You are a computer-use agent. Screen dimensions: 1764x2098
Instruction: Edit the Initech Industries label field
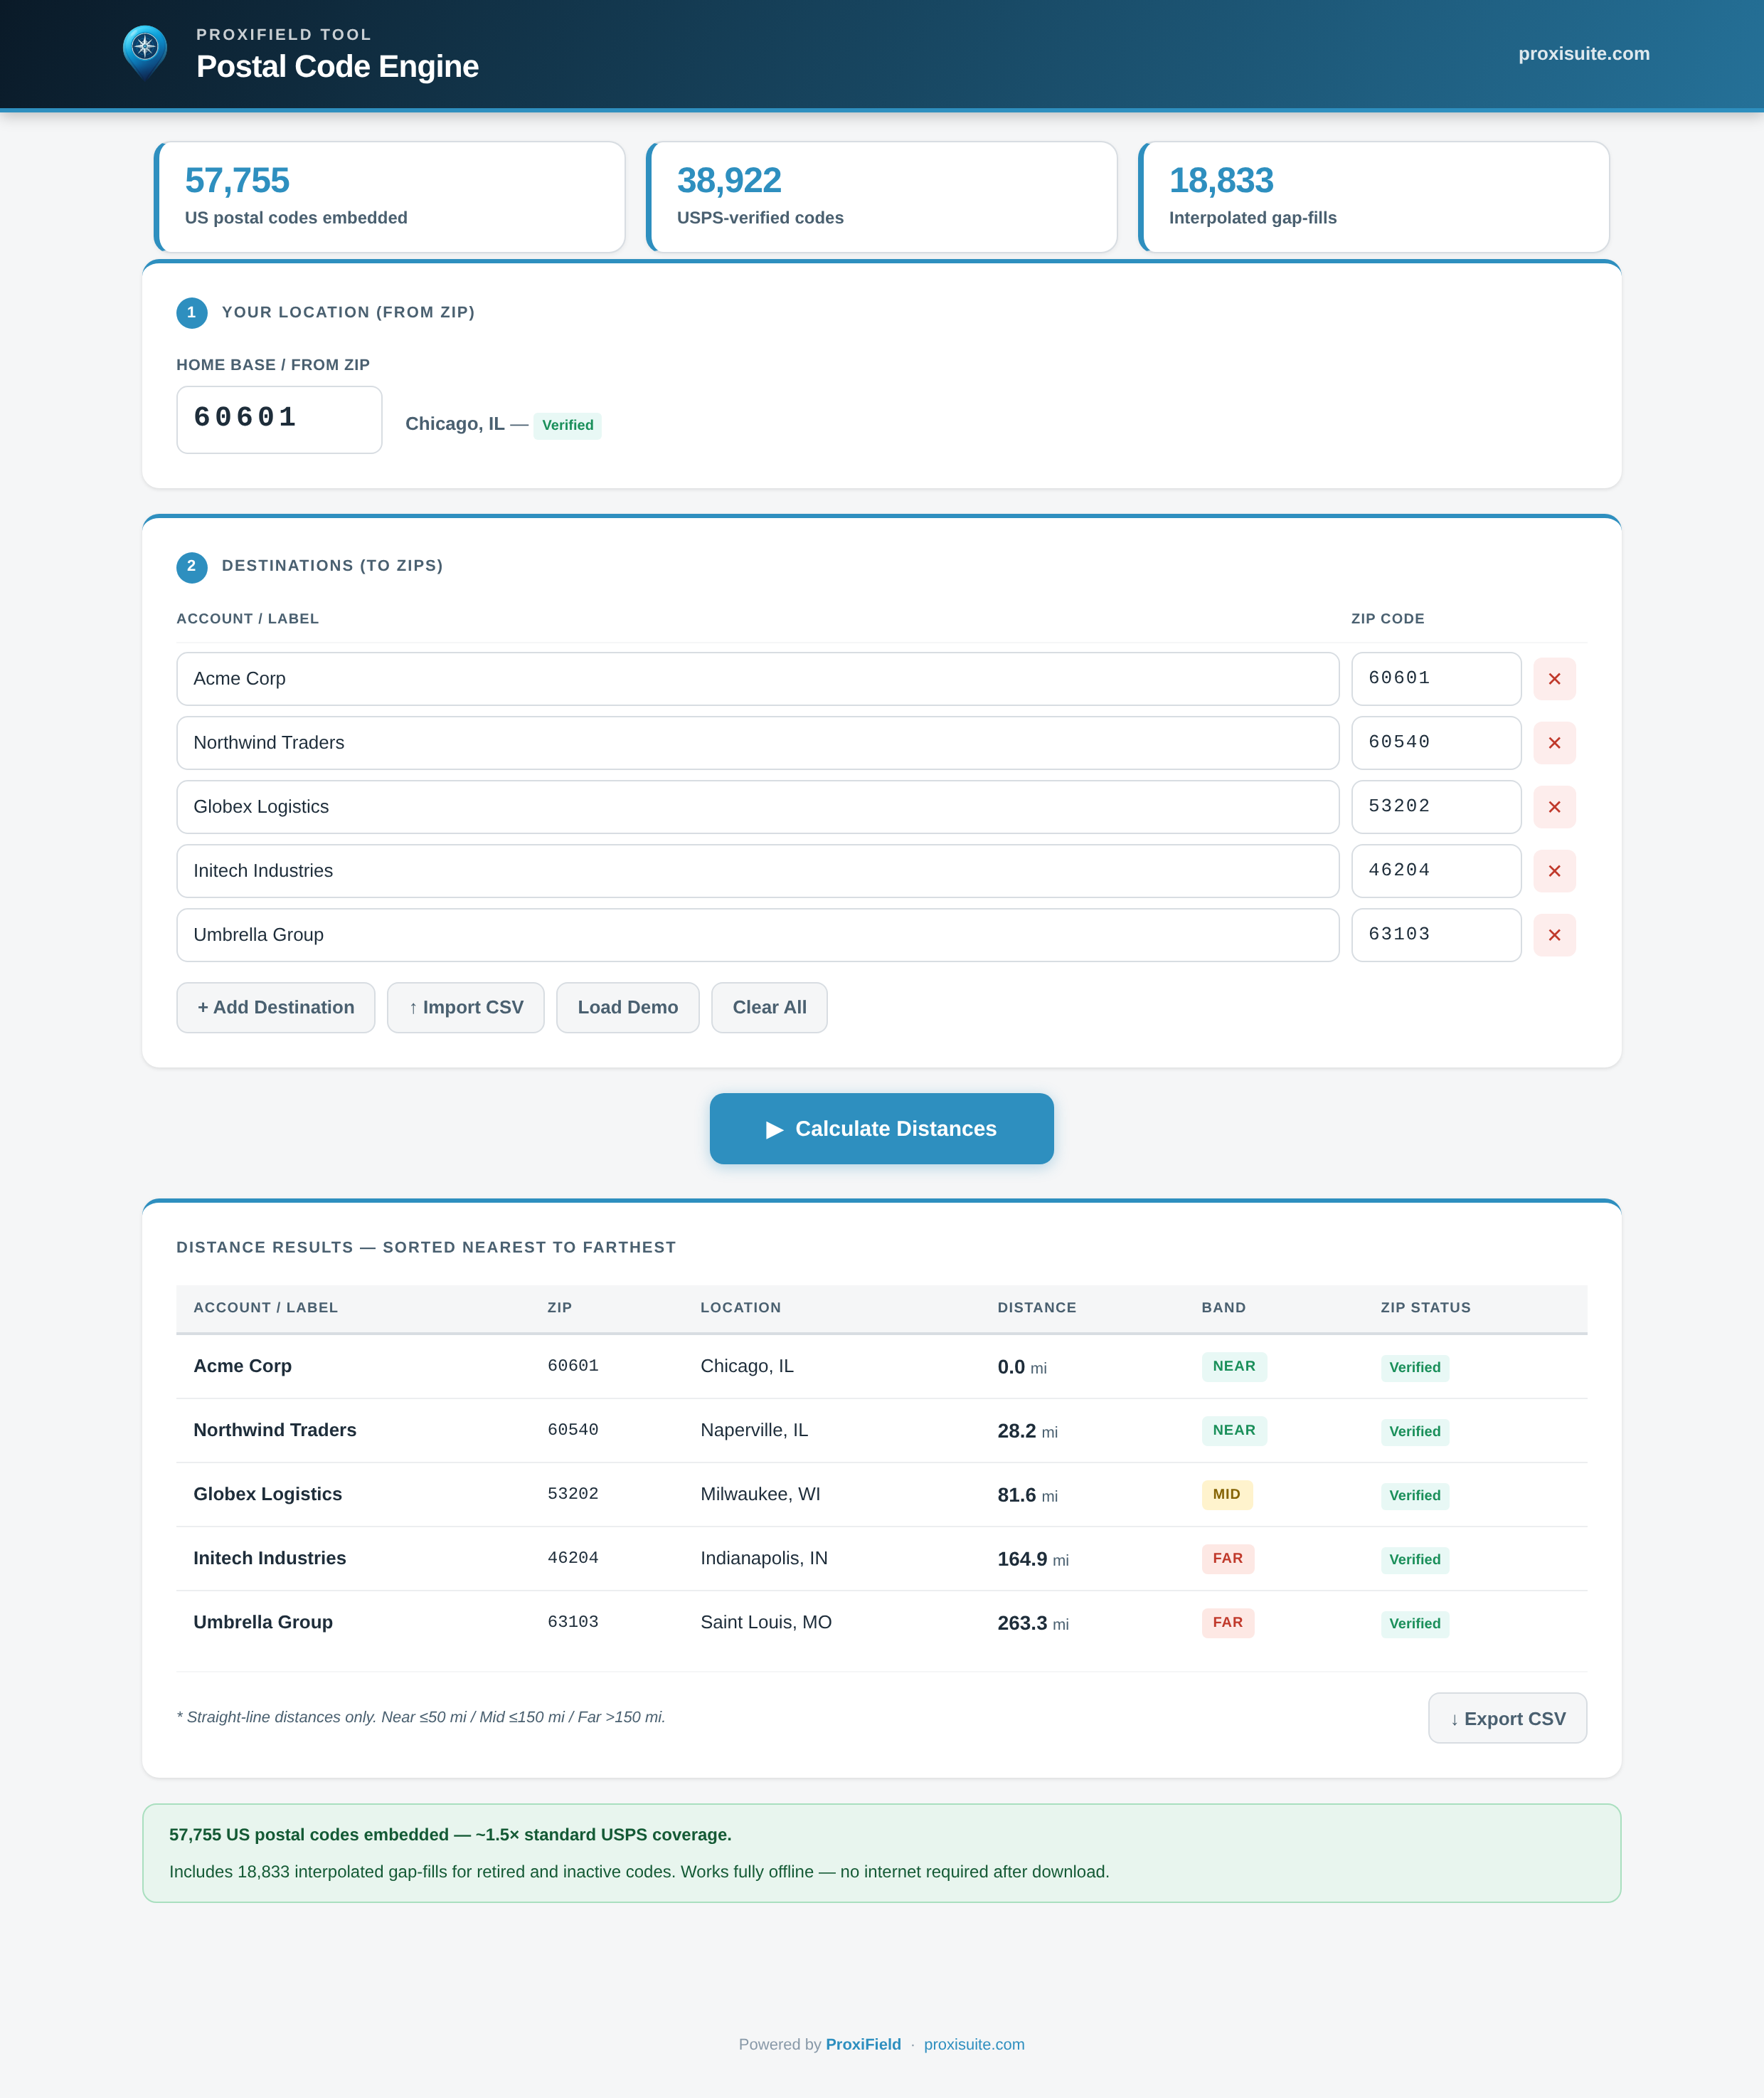757,871
